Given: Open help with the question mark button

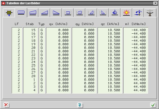Looking at the screenshot, I should click(x=79, y=105).
